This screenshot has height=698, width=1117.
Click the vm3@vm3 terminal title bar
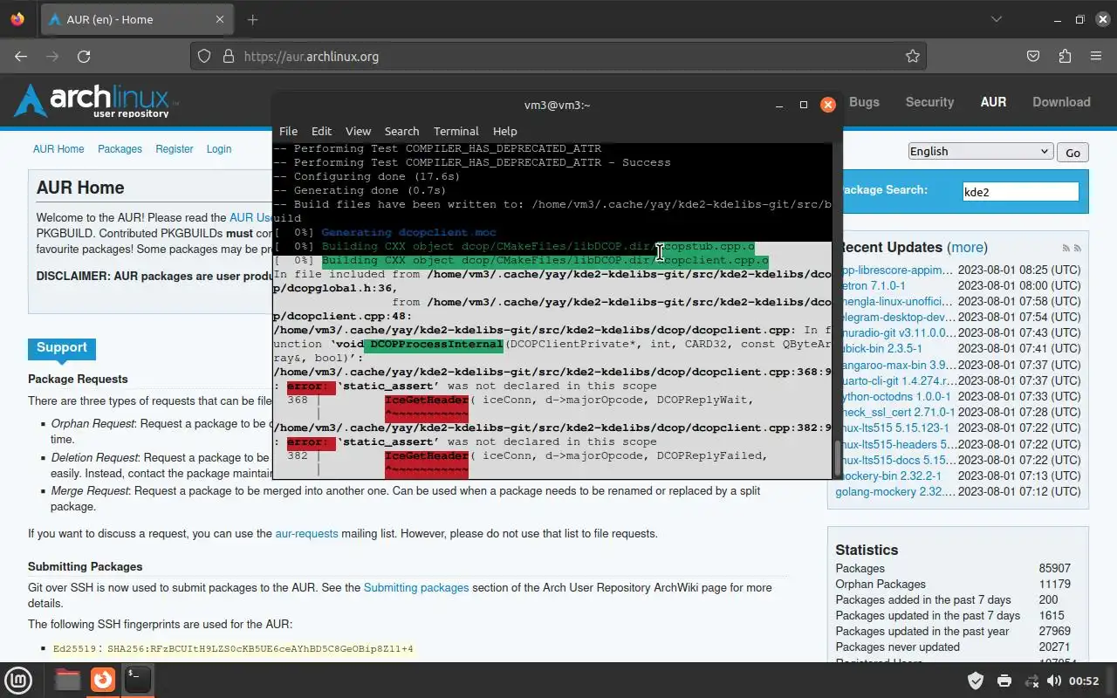pos(557,105)
